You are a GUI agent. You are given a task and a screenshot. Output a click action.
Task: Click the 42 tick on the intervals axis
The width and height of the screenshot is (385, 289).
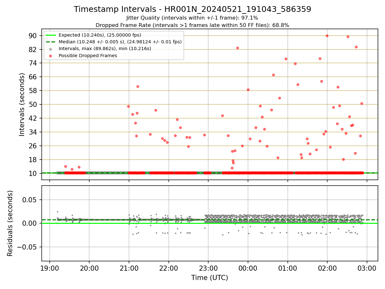point(33,118)
